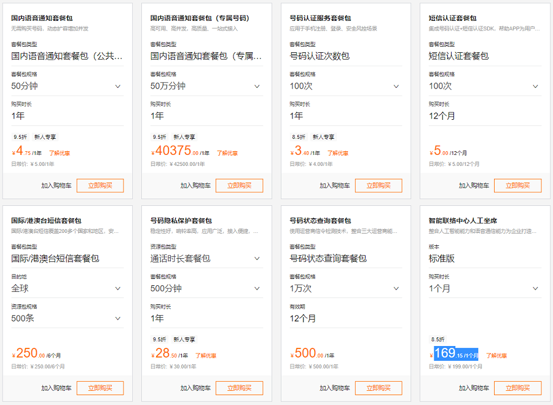This screenshot has height=405, width=553.
Task: Open the 500条 resource package dropdown
Action: [x=68, y=318]
